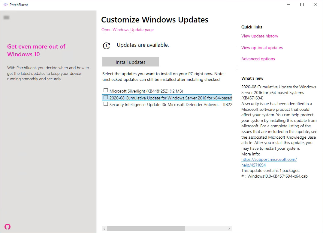Check the 2020-08 Cumulative Update box
The height and width of the screenshot is (233, 323).
point(106,97)
